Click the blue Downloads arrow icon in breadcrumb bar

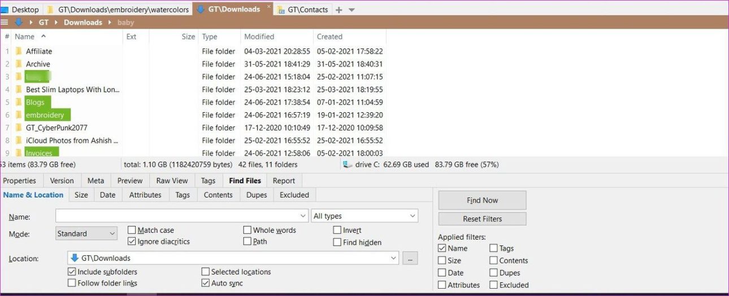18,23
